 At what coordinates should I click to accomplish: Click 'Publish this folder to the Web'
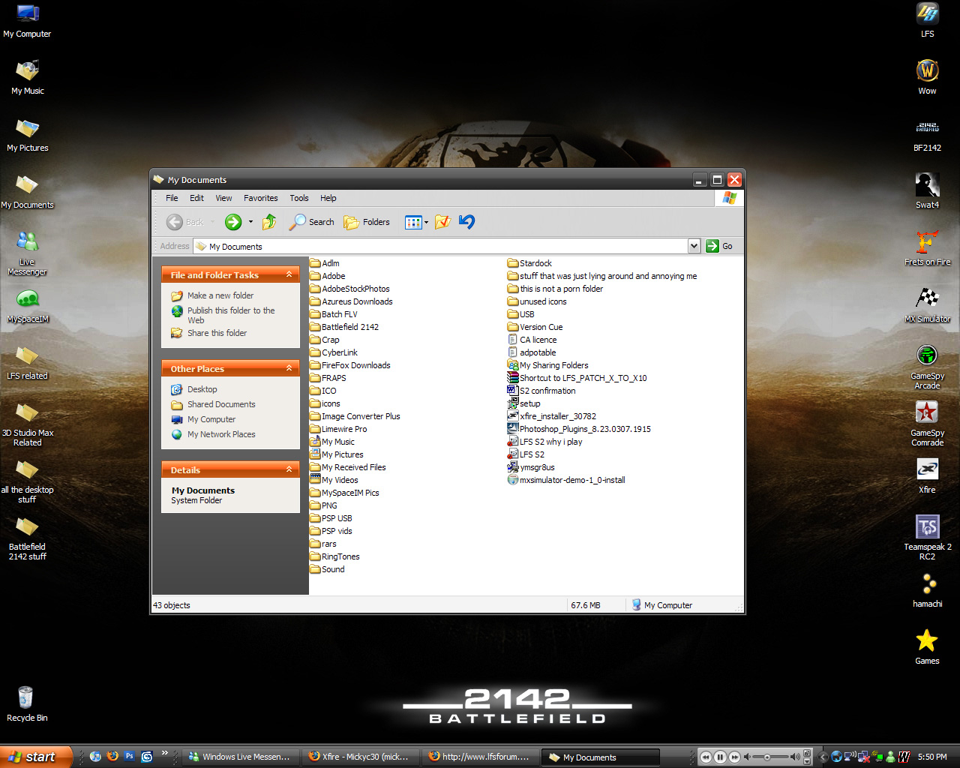[231, 315]
